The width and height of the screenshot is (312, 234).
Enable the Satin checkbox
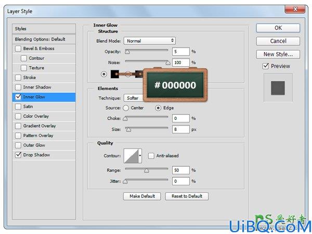(x=18, y=106)
